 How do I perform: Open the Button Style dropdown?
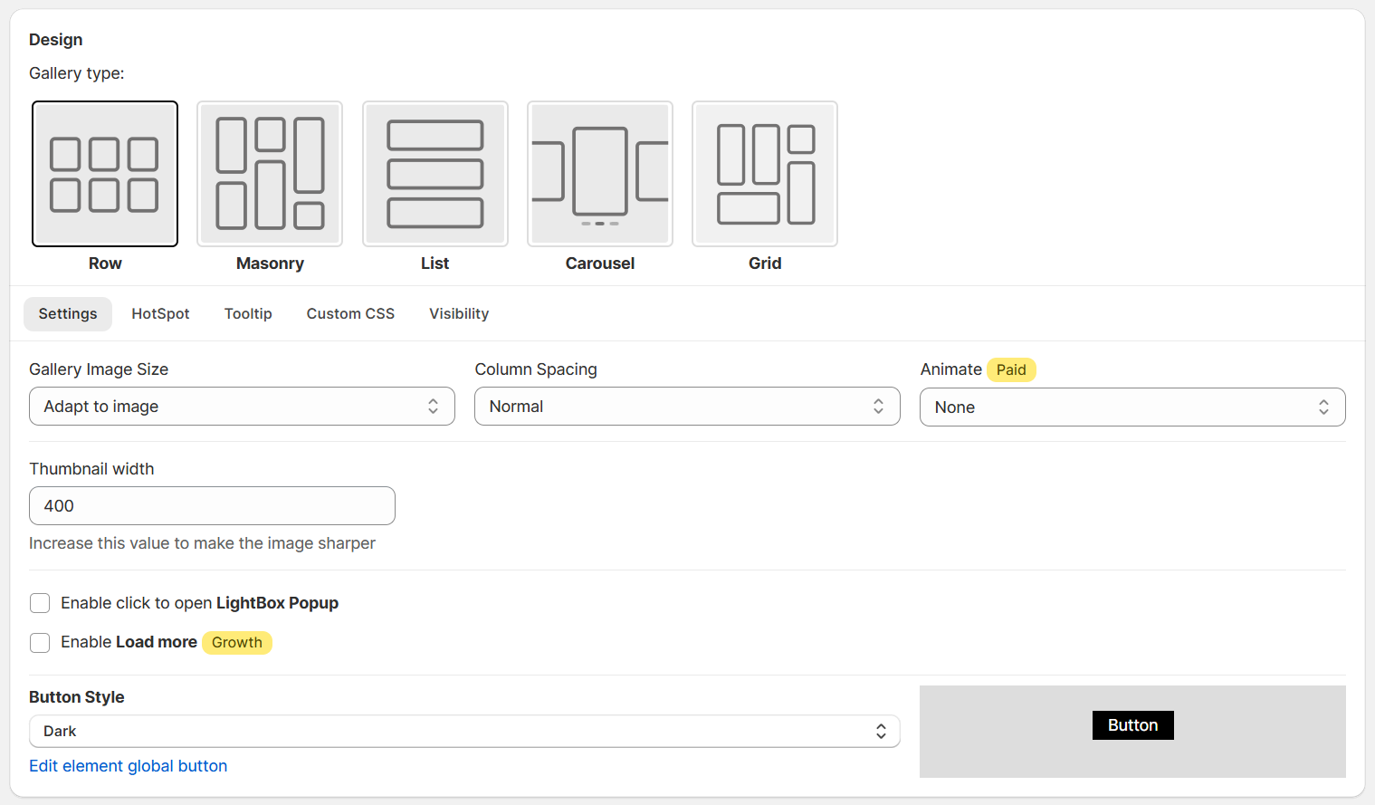(464, 732)
